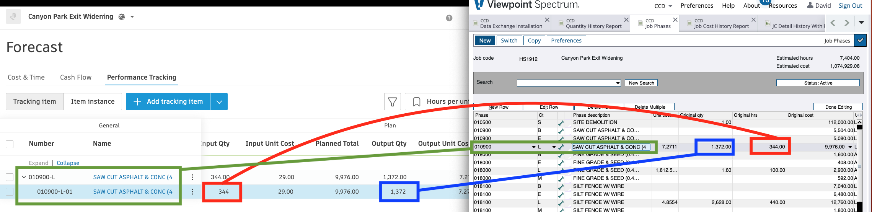
Task: Check the 010900-L-01 row checkbox
Action: 10,192
